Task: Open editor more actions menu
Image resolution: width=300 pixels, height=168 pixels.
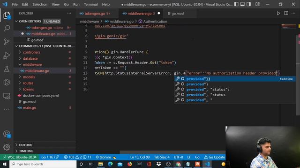Action: pos(293,13)
